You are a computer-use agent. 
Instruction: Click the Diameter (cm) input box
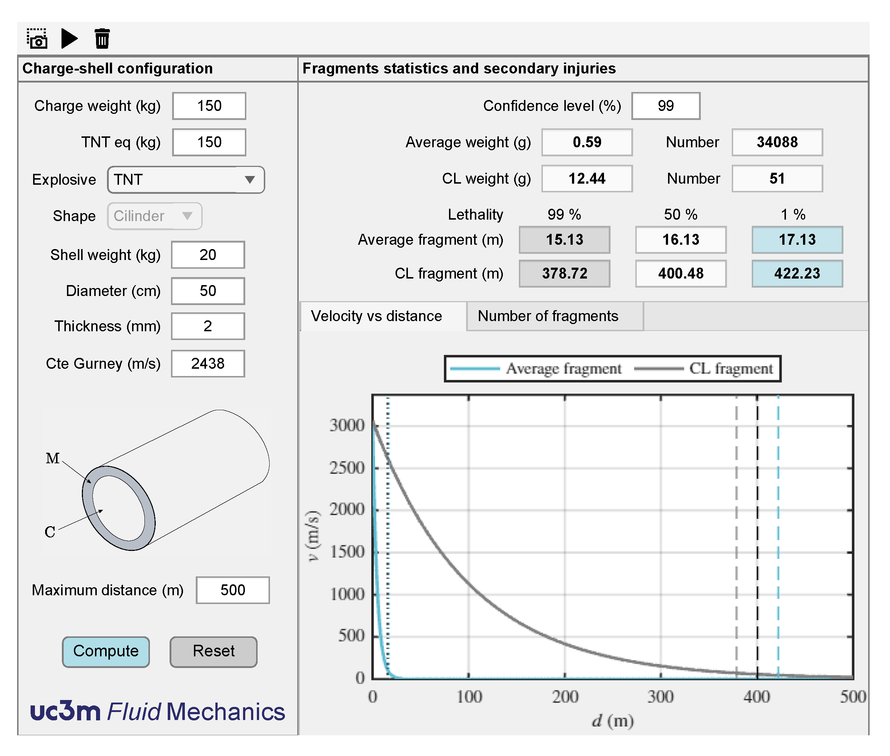pyautogui.click(x=208, y=291)
